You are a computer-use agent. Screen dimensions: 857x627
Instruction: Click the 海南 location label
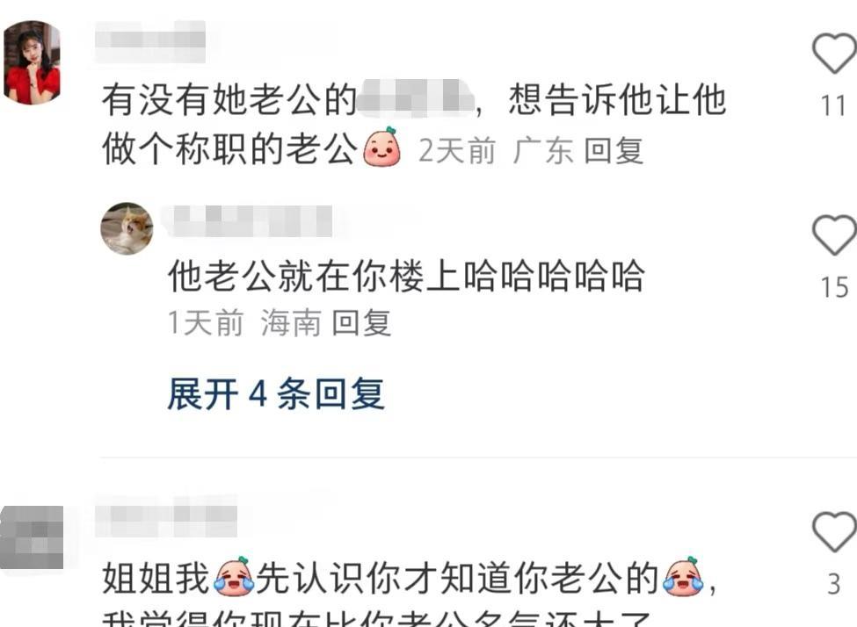pyautogui.click(x=290, y=322)
